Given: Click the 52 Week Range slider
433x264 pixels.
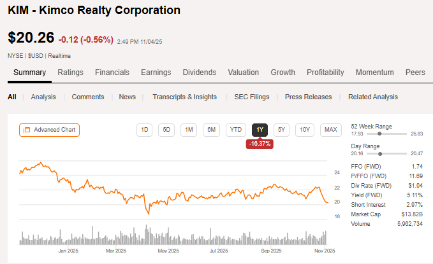Looking at the screenshot, I should click(x=379, y=134).
